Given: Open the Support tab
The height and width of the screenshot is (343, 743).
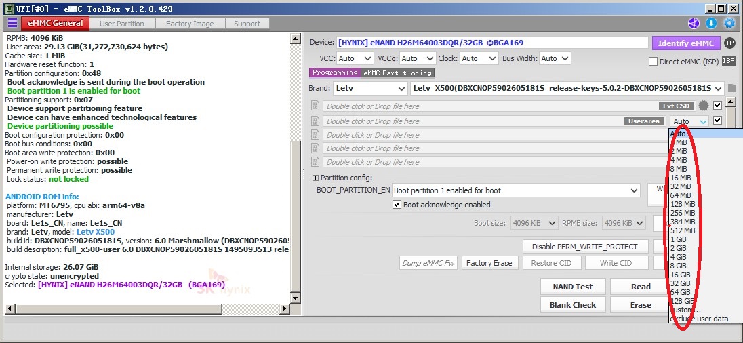Looking at the screenshot, I should (x=247, y=24).
